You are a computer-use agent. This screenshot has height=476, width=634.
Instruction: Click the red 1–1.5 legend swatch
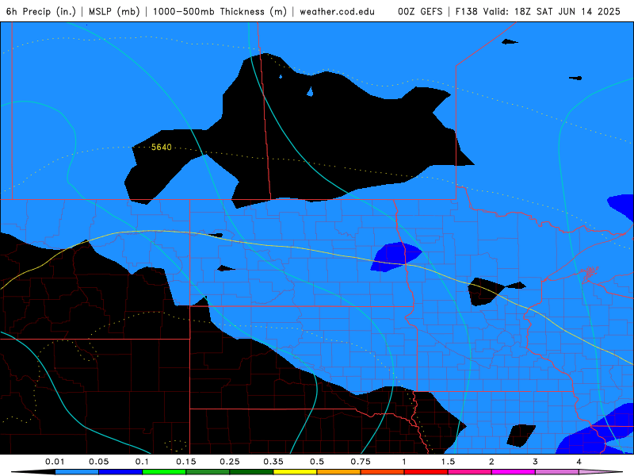[426, 472]
